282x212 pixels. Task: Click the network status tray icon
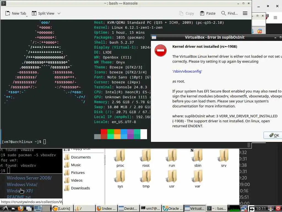click(x=243, y=209)
